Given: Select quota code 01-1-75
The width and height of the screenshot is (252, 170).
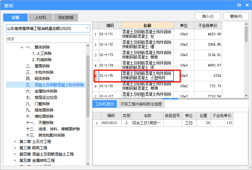Looking at the screenshot, I should tap(106, 76).
